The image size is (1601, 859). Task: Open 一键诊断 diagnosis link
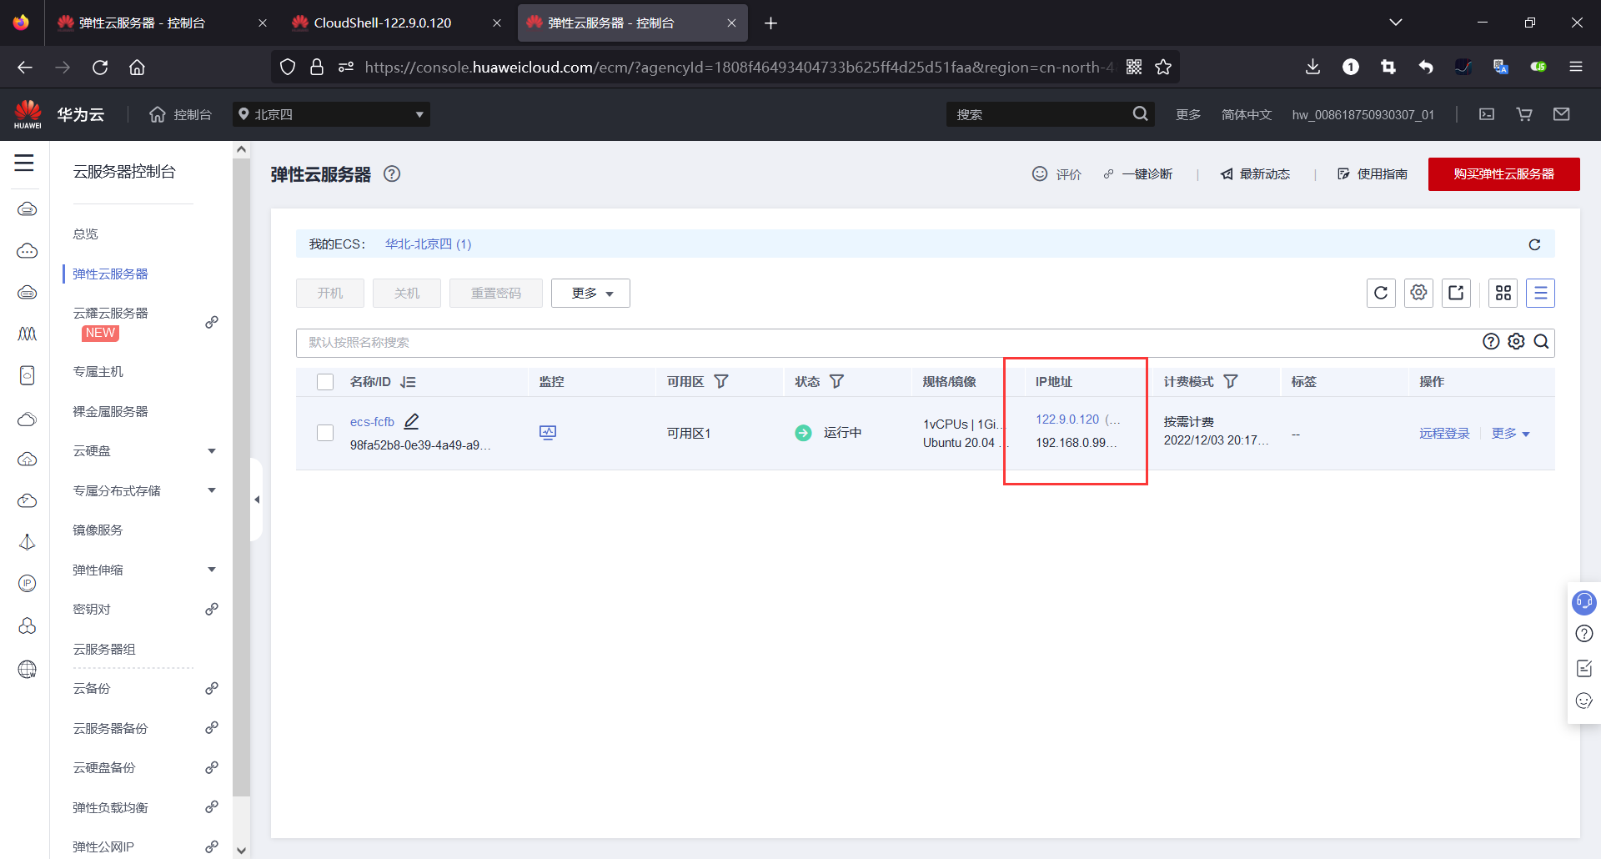click(1138, 174)
